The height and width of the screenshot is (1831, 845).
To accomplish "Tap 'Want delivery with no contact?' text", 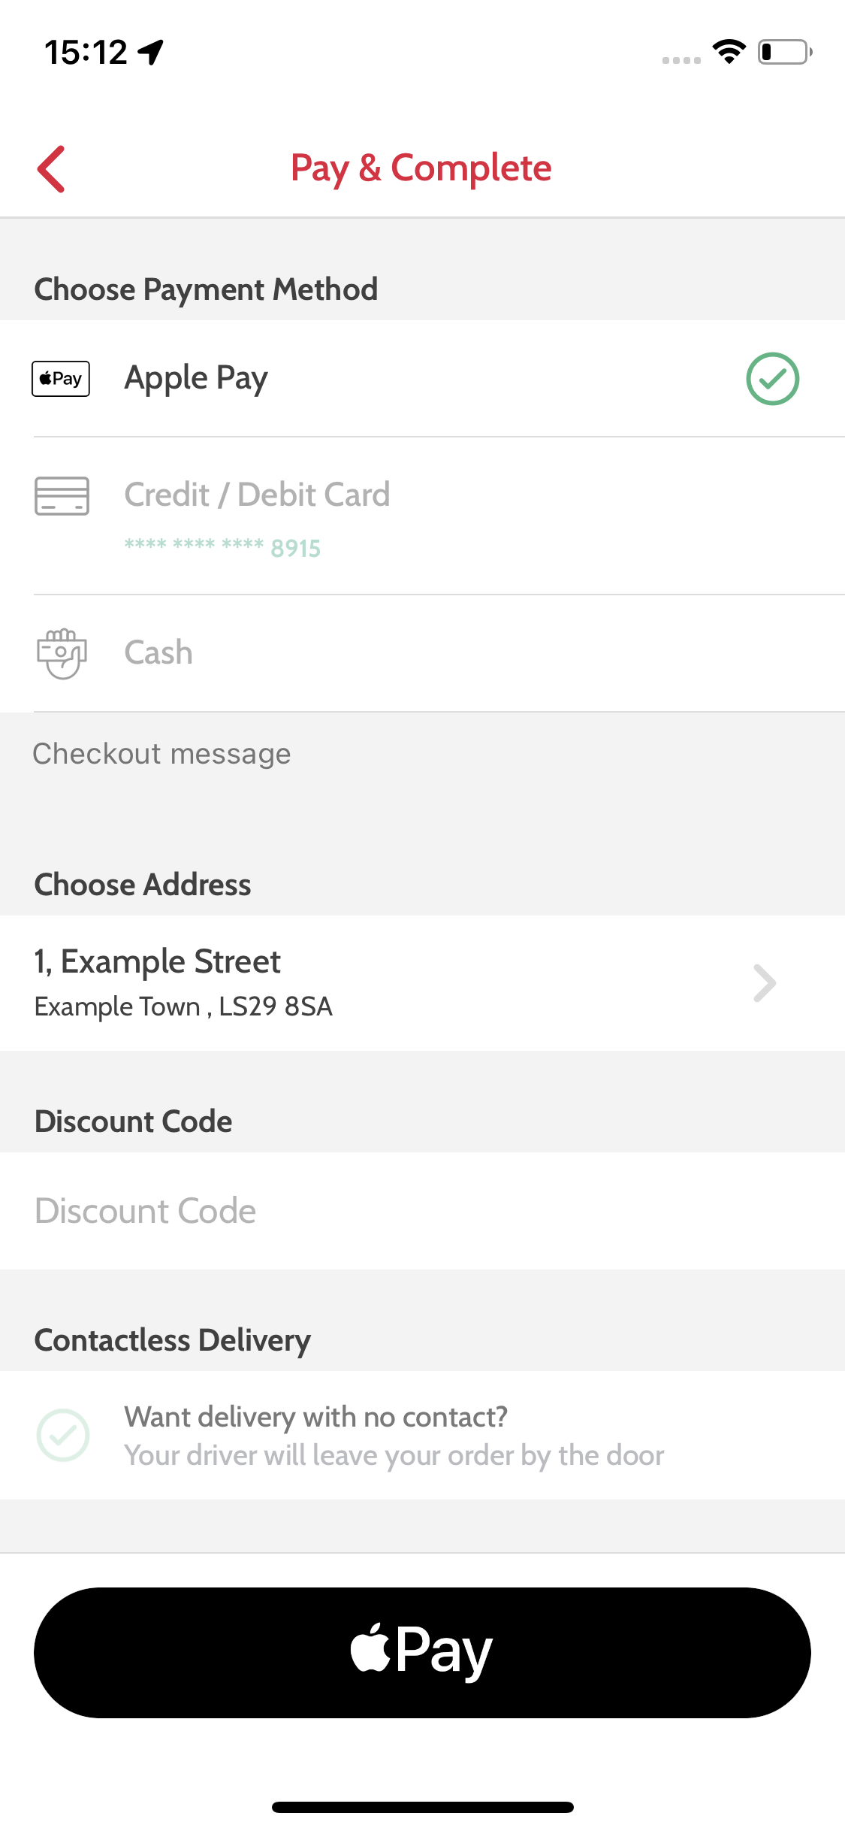I will 316,1417.
